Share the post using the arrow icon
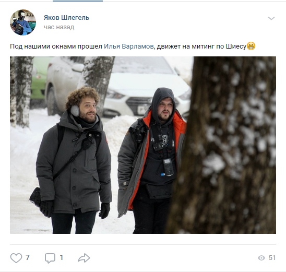The height and width of the screenshot is (272, 286). point(84,258)
